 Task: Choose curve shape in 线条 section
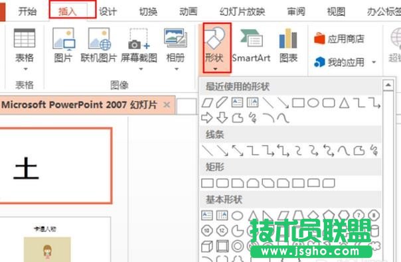point(343,151)
